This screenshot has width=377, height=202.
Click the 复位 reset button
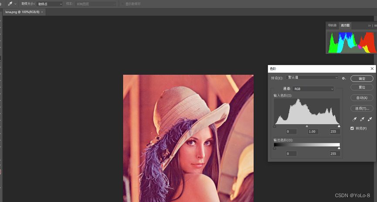point(362,87)
